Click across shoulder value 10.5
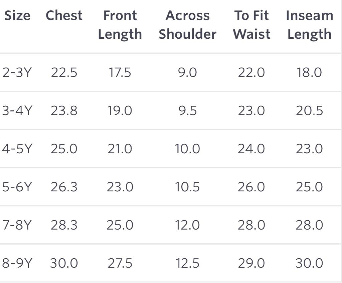 coord(187,187)
